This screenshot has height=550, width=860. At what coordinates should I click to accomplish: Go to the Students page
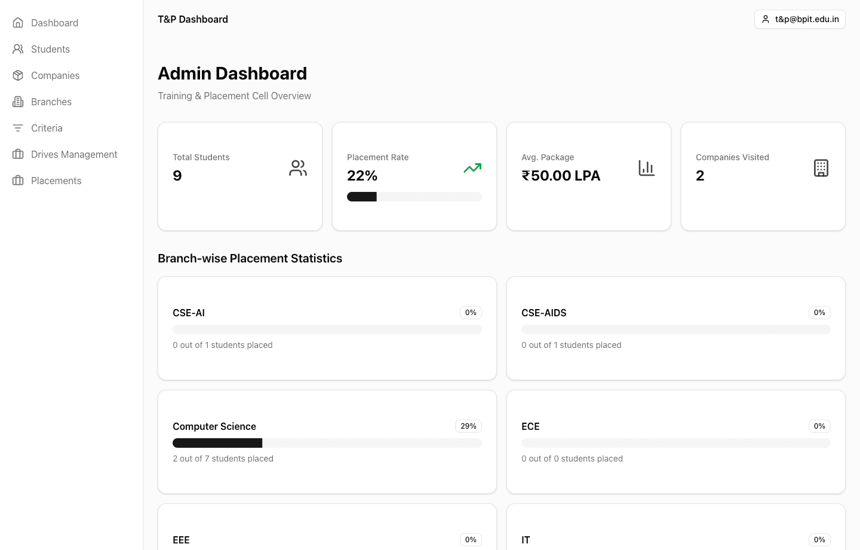72,49
